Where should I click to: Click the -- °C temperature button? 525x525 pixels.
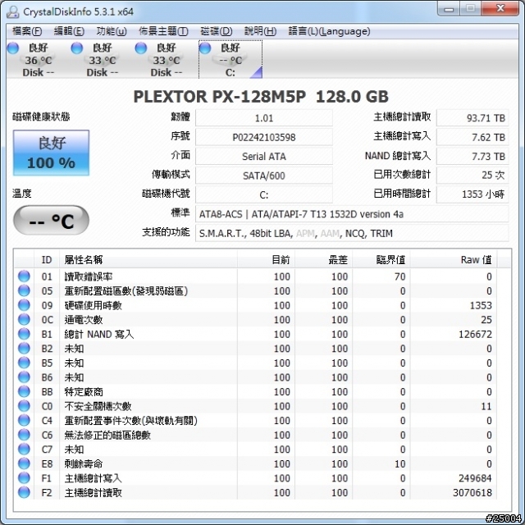tap(51, 221)
